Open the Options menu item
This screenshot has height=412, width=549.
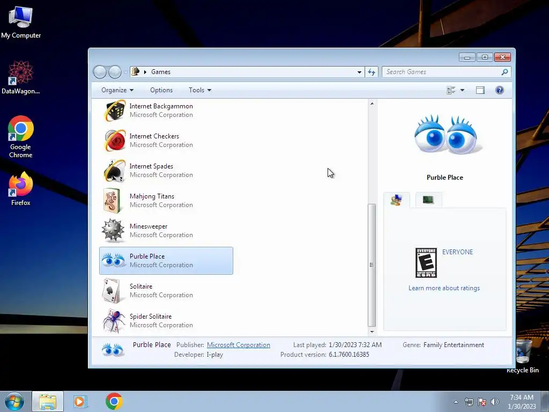tap(161, 90)
